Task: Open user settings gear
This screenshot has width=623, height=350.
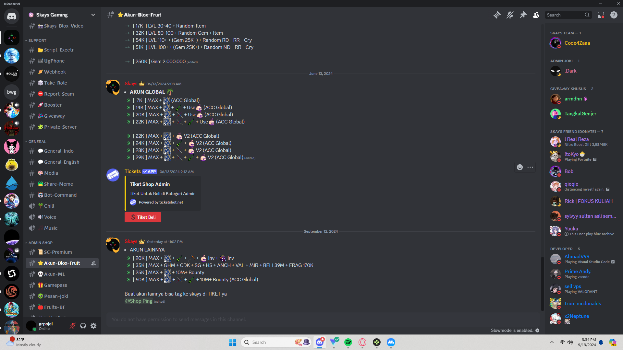Action: [93, 326]
